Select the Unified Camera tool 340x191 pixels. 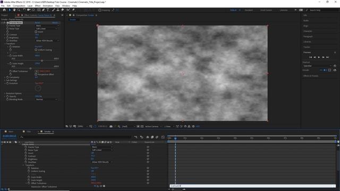(x=29, y=10)
